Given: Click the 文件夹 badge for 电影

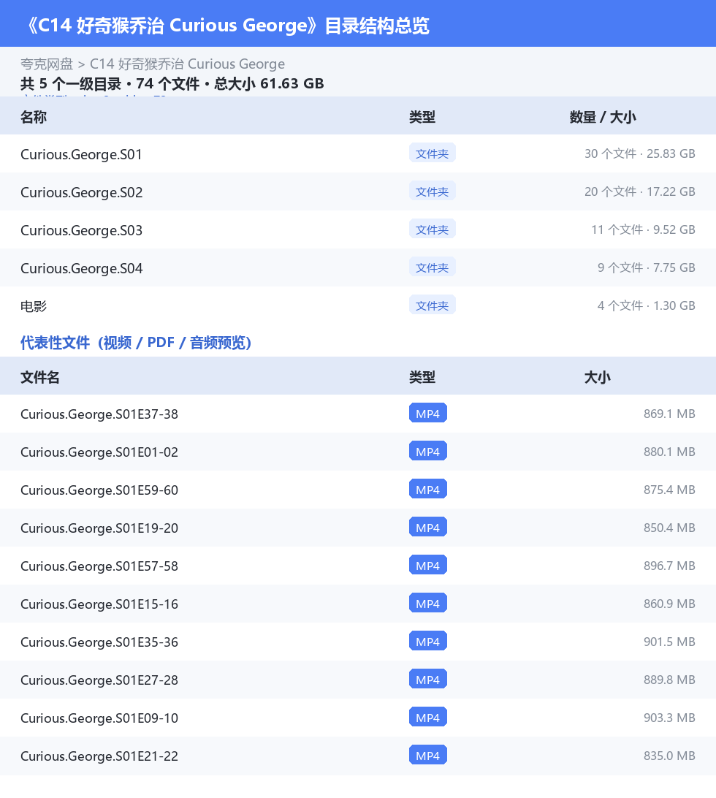Looking at the screenshot, I should coord(432,305).
